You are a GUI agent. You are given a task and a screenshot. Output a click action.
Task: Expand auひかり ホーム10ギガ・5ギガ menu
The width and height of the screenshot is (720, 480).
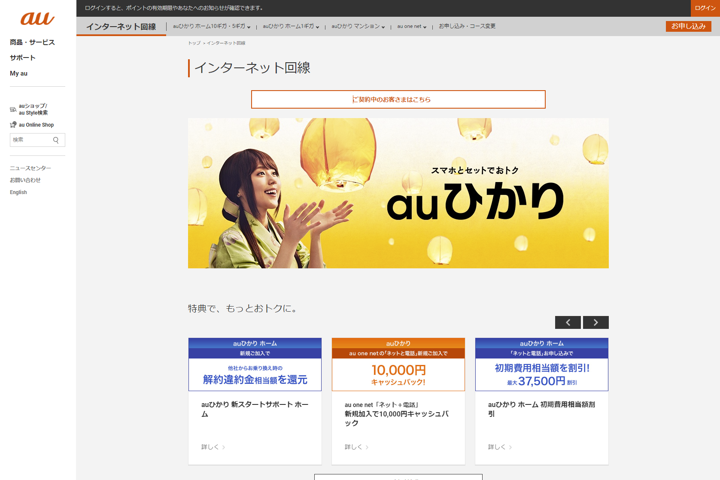click(212, 26)
